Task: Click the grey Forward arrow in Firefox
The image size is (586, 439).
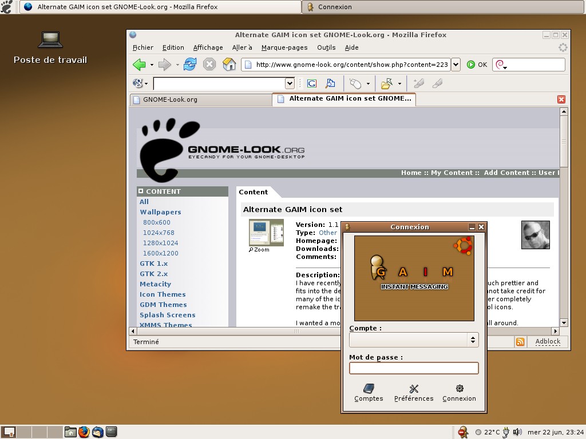Action: tap(164, 65)
